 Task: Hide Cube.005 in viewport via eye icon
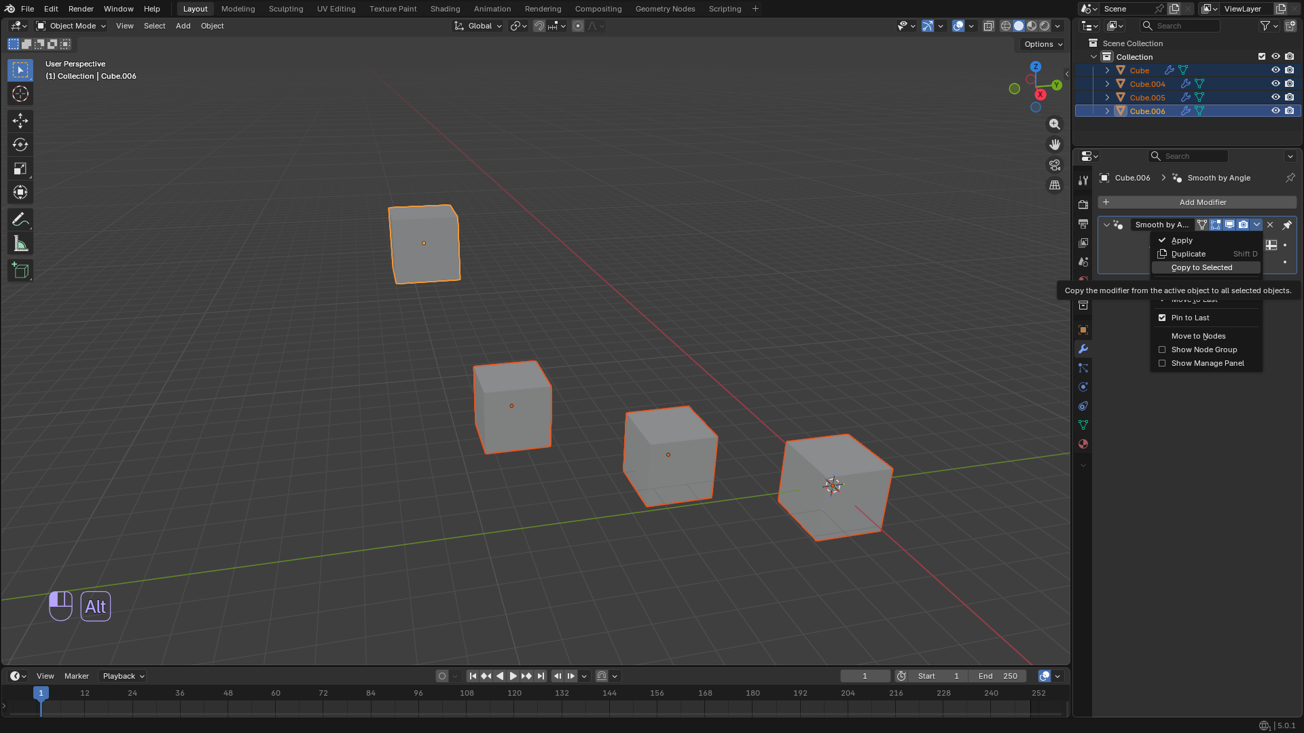point(1275,97)
